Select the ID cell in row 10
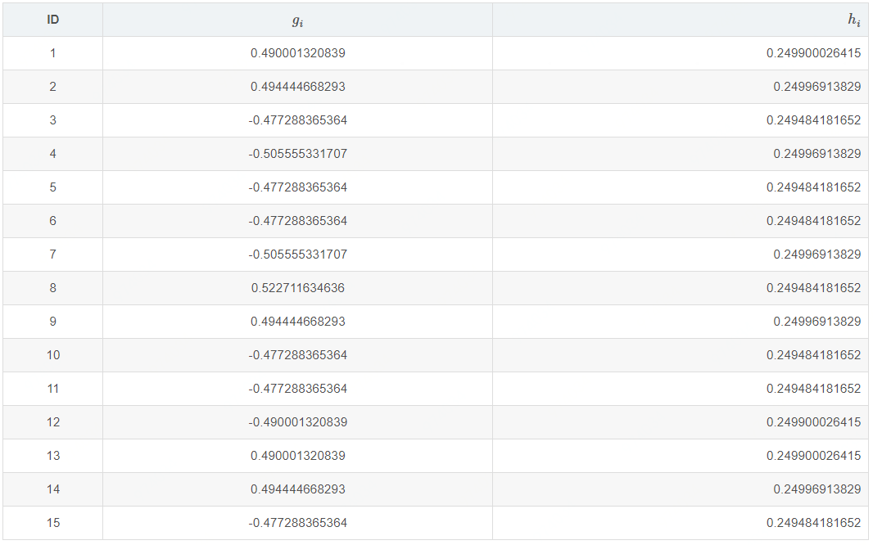This screenshot has height=545, width=873. [x=53, y=355]
